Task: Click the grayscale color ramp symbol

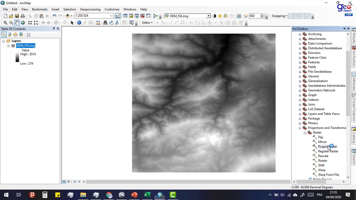Action: coord(17,57)
